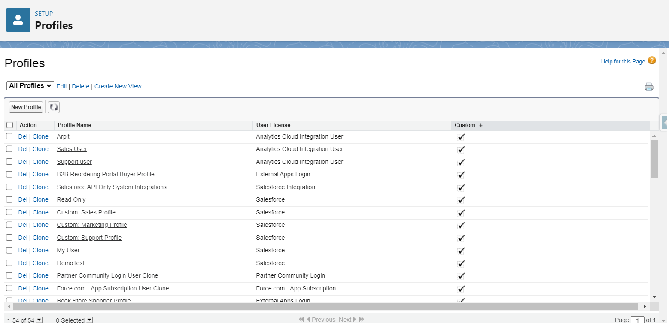The height and width of the screenshot is (323, 669).
Task: Click the Create New View link
Action: point(118,86)
